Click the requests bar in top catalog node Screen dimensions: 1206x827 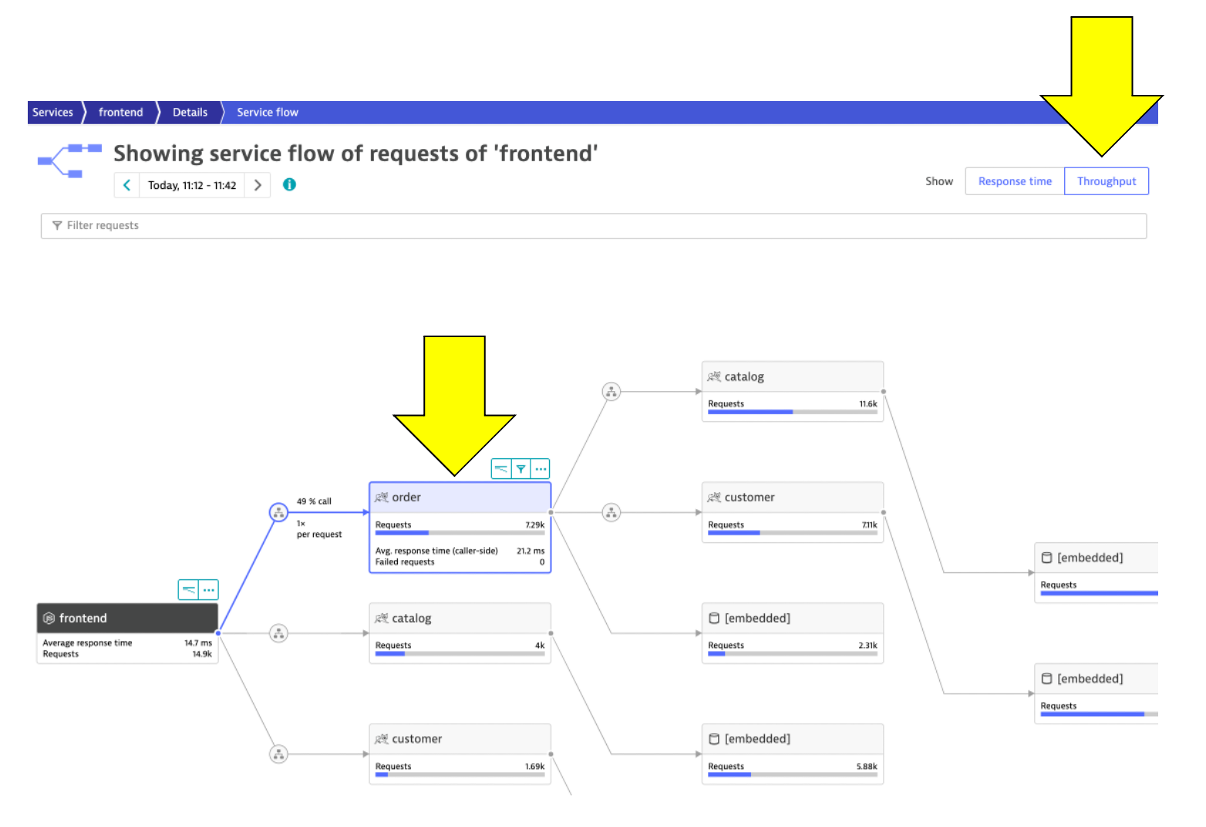coord(792,412)
